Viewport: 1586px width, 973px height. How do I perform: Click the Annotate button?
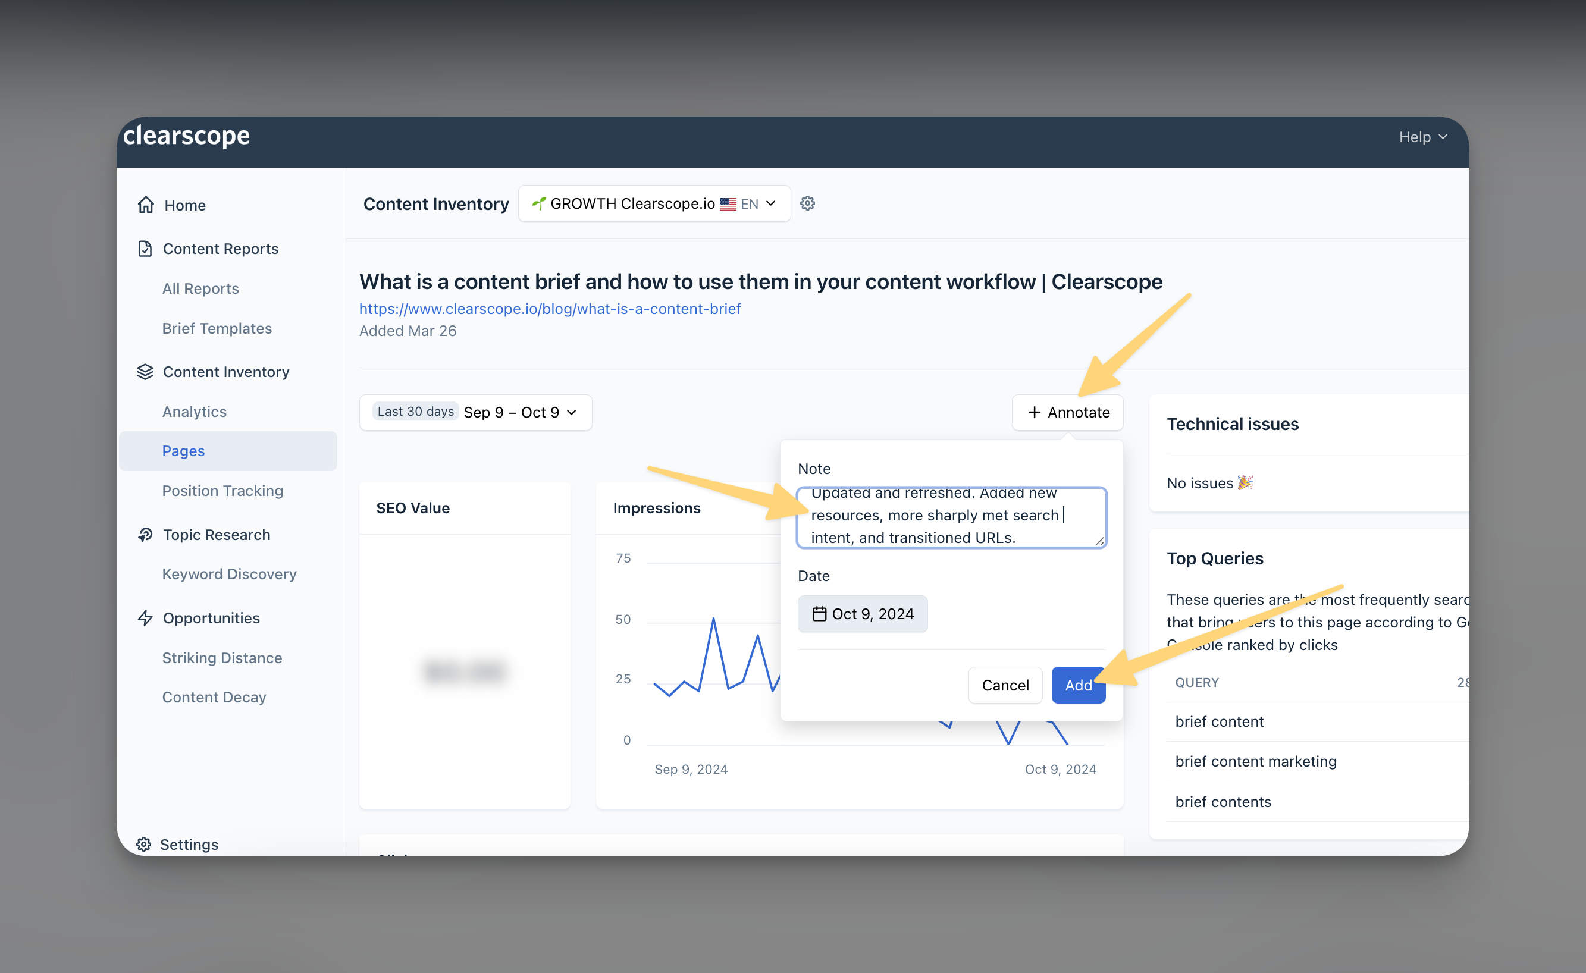[x=1067, y=412]
